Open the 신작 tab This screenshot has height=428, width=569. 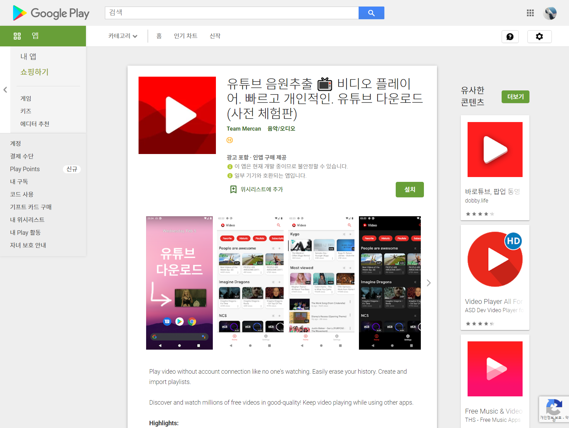[x=215, y=36]
